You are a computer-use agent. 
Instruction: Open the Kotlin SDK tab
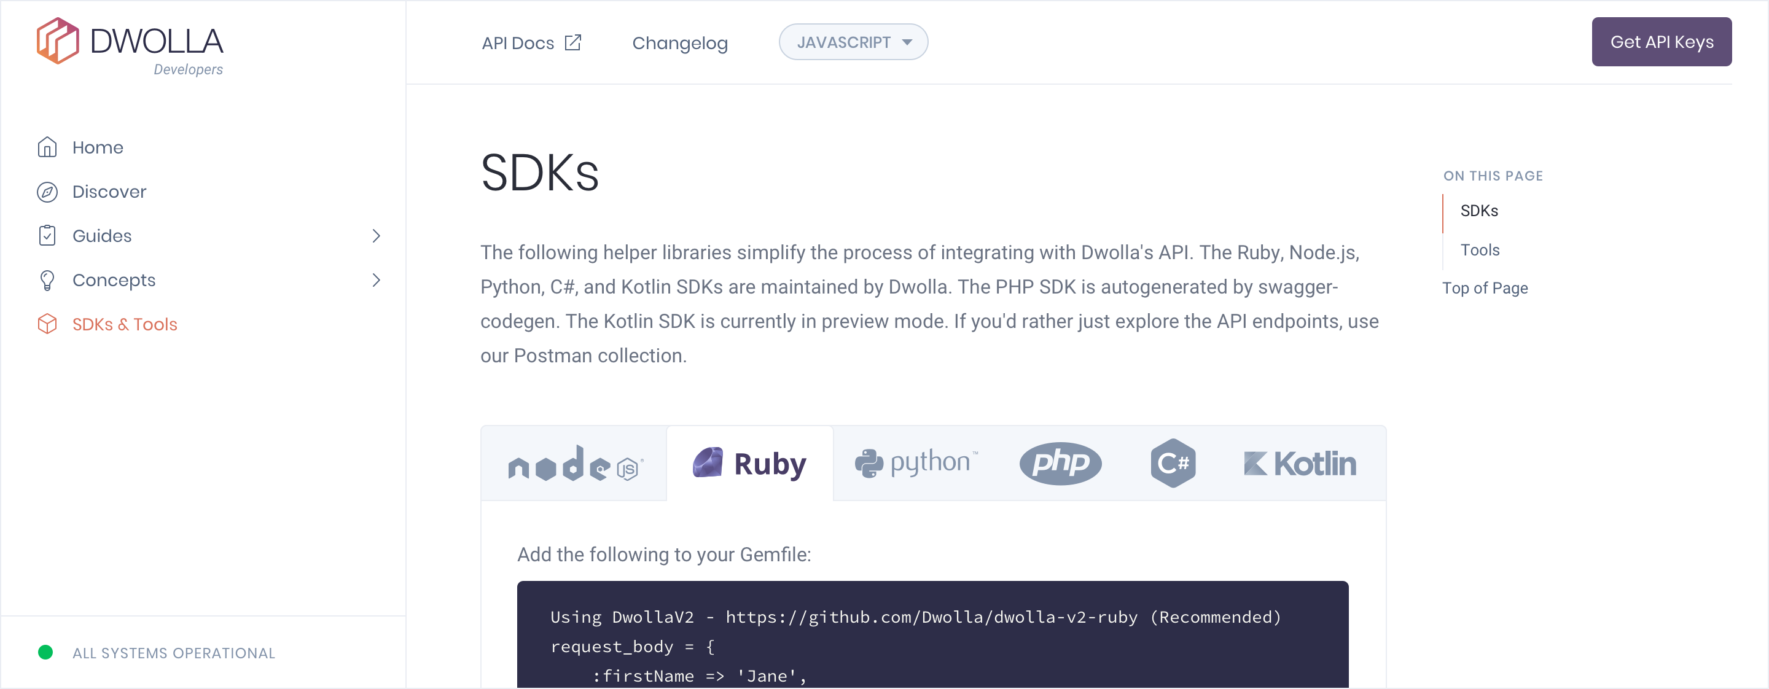point(1300,463)
